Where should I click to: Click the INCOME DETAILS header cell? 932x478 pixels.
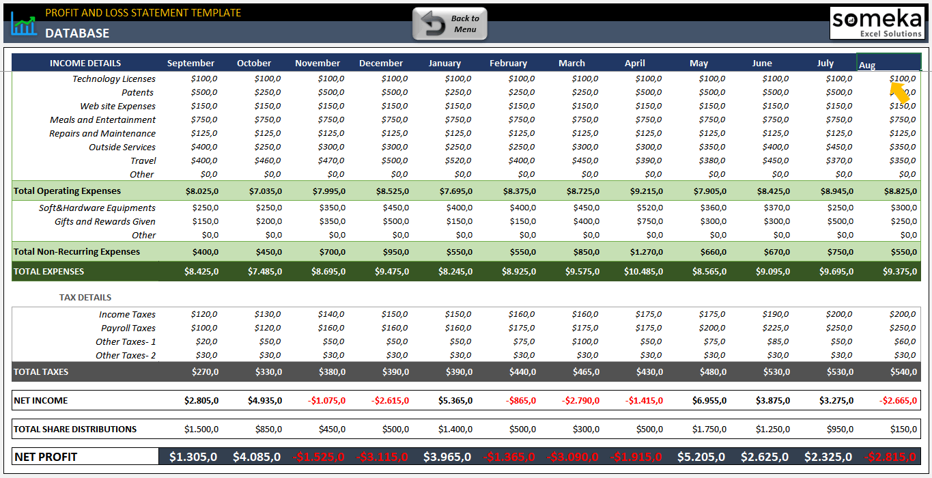[85, 62]
